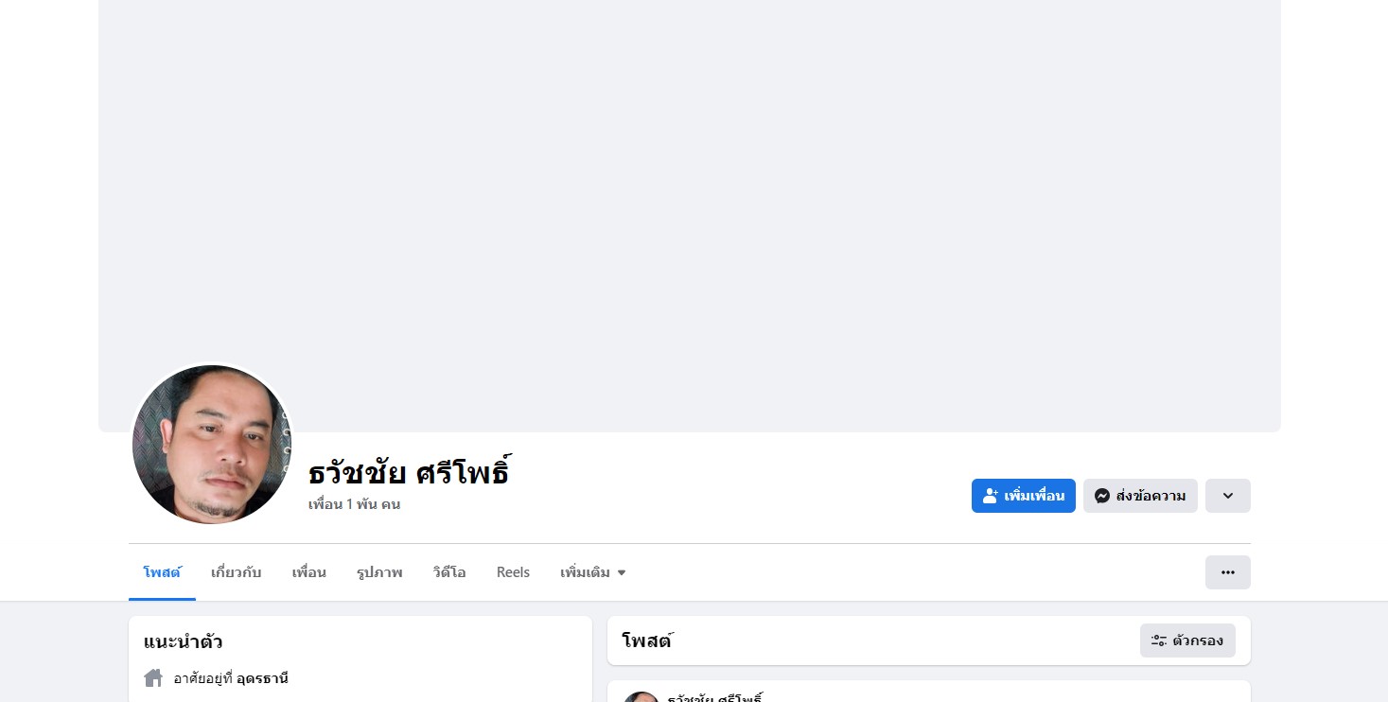
Task: Switch to the เกี่ยวกับ tab
Action: [x=236, y=572]
